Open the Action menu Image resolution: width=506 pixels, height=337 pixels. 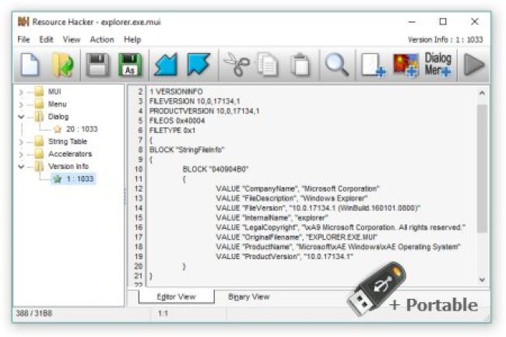click(101, 39)
